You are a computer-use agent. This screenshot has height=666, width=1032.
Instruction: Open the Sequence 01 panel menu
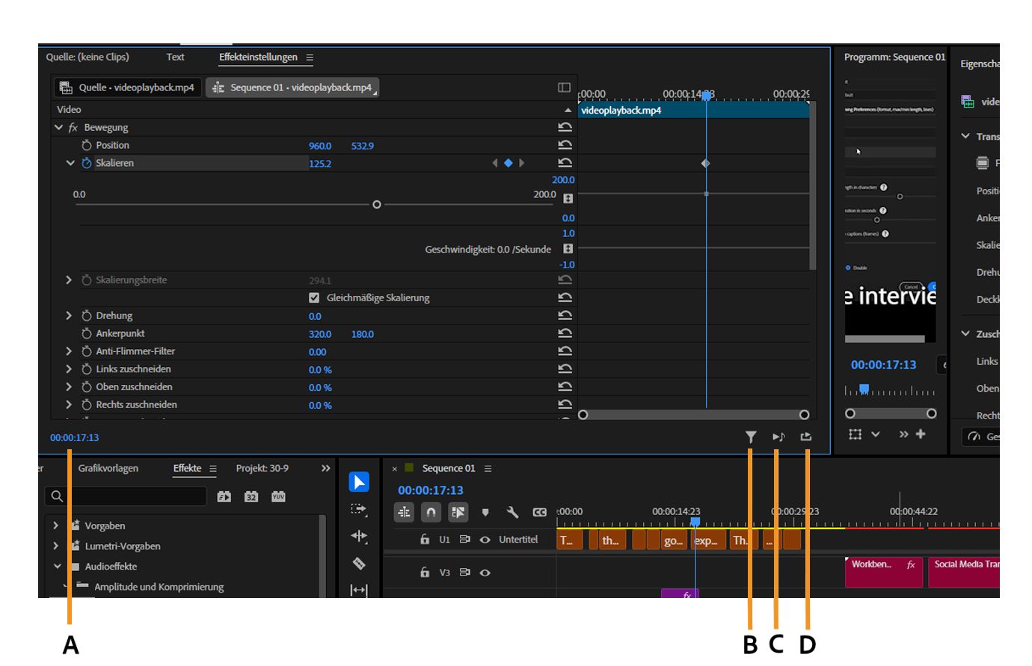tap(488, 469)
